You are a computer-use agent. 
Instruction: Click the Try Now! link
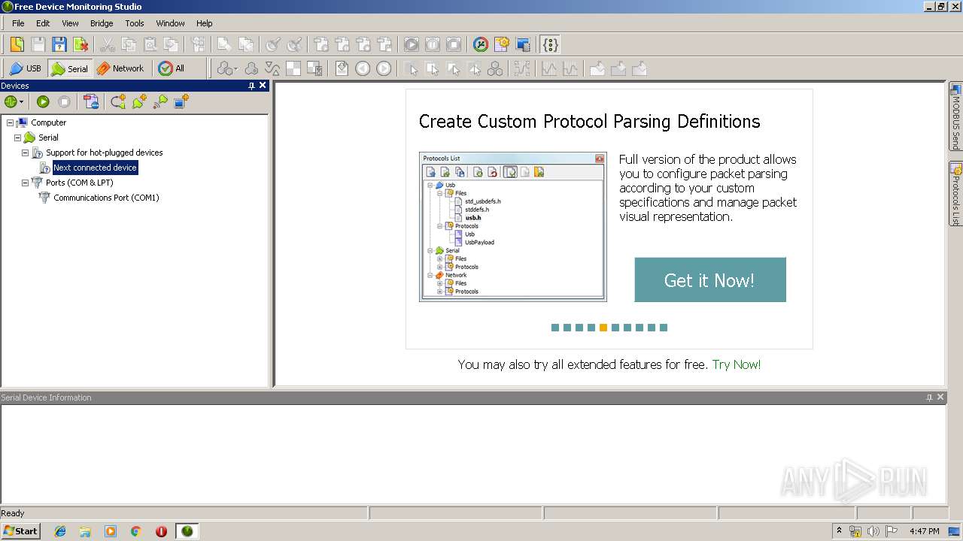pyautogui.click(x=737, y=364)
